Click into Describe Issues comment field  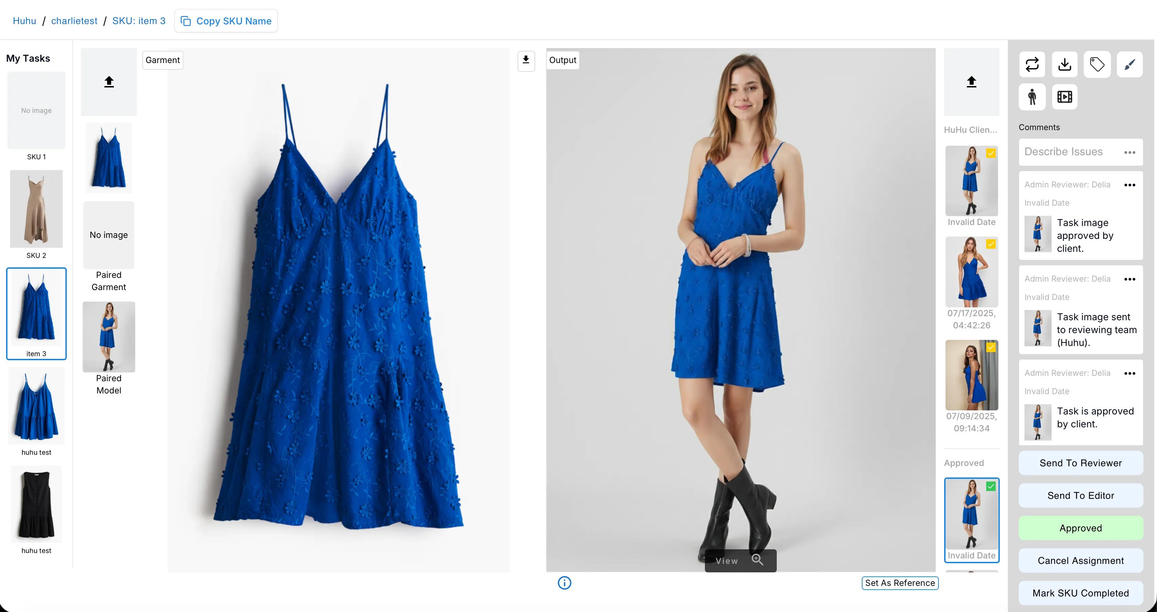pos(1071,152)
